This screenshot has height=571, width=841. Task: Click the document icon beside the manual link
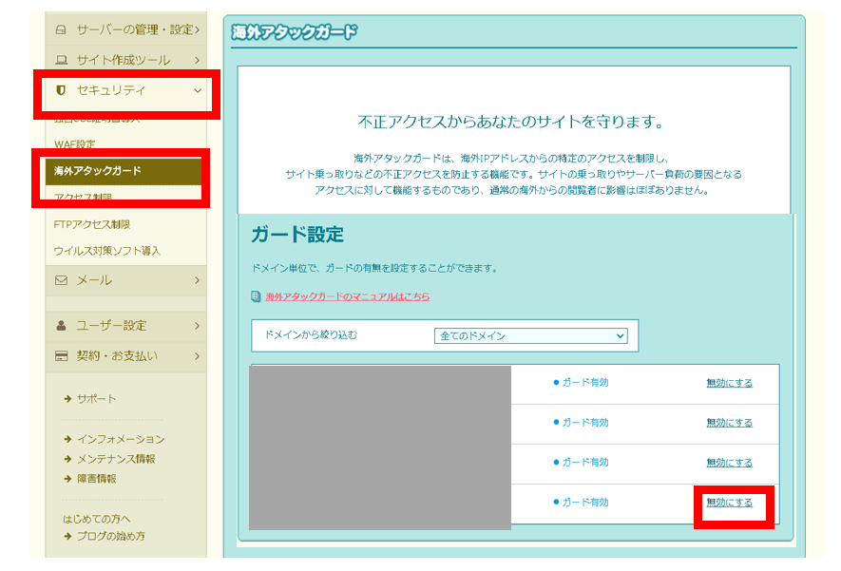(x=256, y=296)
